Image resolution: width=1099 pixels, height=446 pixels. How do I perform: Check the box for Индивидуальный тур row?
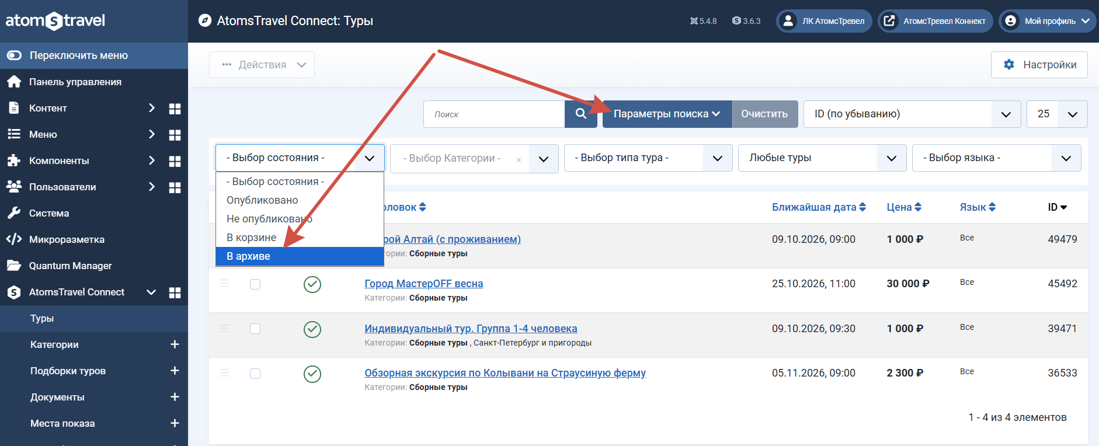tap(255, 329)
